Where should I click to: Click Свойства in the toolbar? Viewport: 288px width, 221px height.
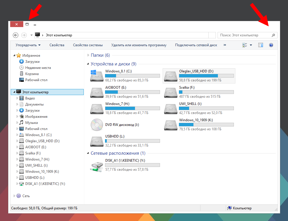click(x=57, y=45)
